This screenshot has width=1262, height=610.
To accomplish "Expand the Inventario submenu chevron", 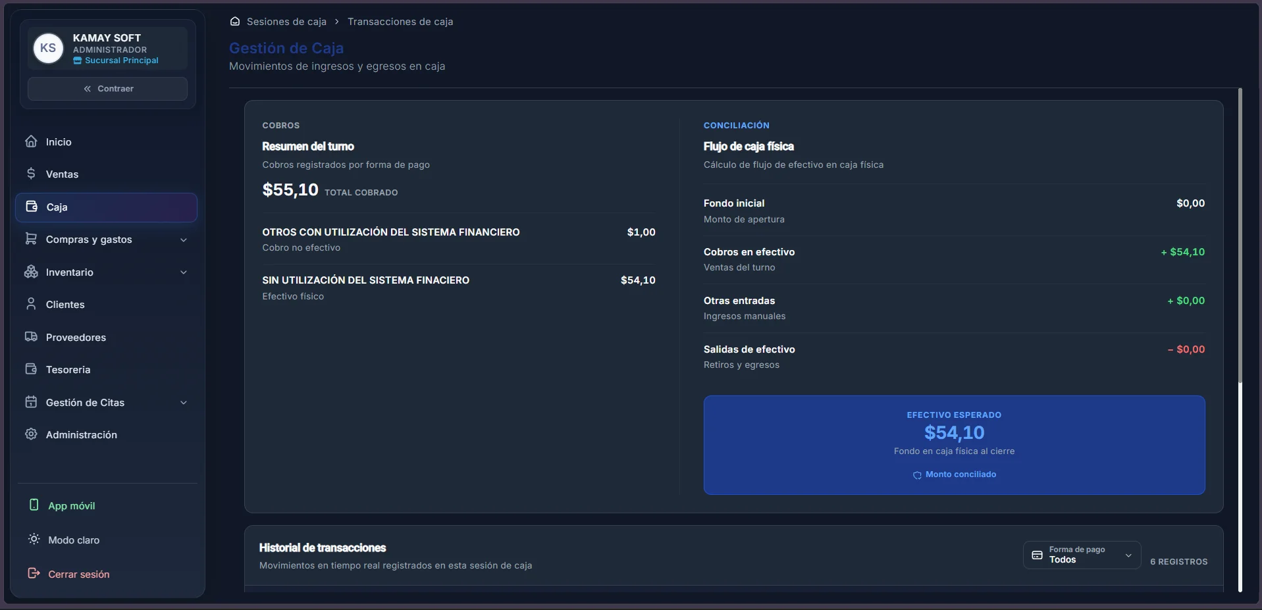I will click(x=184, y=272).
